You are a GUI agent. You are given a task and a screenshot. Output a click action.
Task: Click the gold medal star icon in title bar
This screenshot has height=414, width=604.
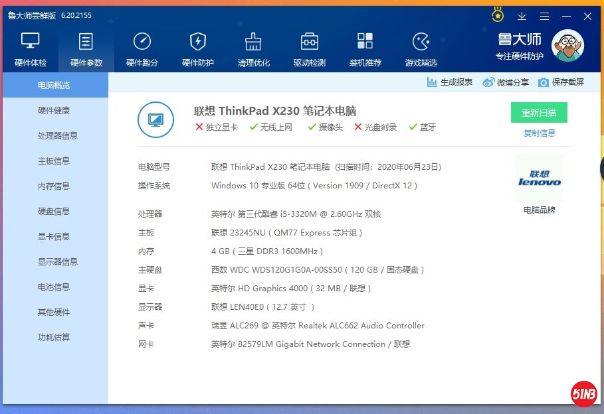[498, 15]
